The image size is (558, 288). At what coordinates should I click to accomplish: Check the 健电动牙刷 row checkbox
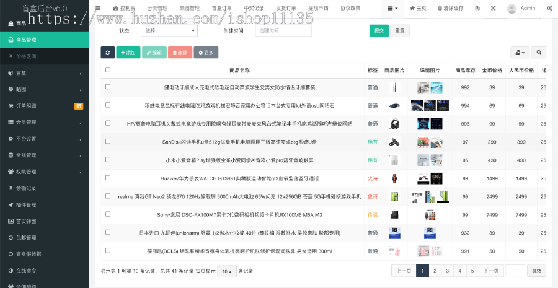click(x=108, y=87)
